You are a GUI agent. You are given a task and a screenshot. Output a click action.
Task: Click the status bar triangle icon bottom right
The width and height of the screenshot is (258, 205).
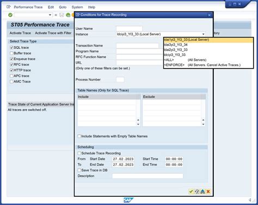(x=250, y=200)
